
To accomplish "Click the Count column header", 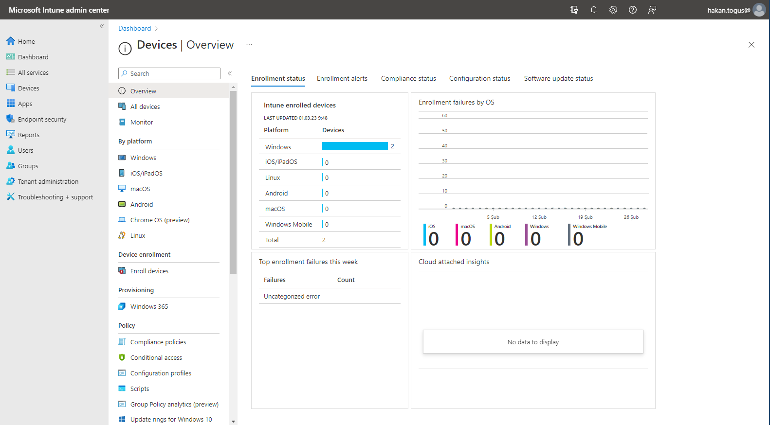I will tap(346, 280).
